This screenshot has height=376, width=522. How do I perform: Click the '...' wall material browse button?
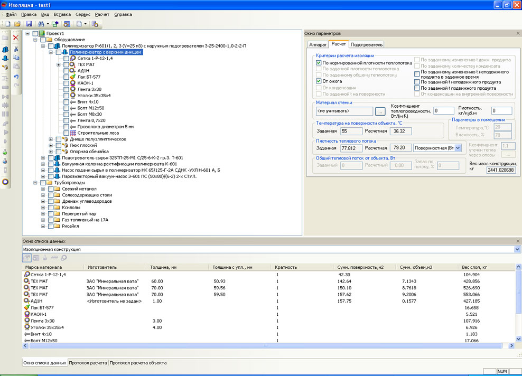pyautogui.click(x=380, y=111)
